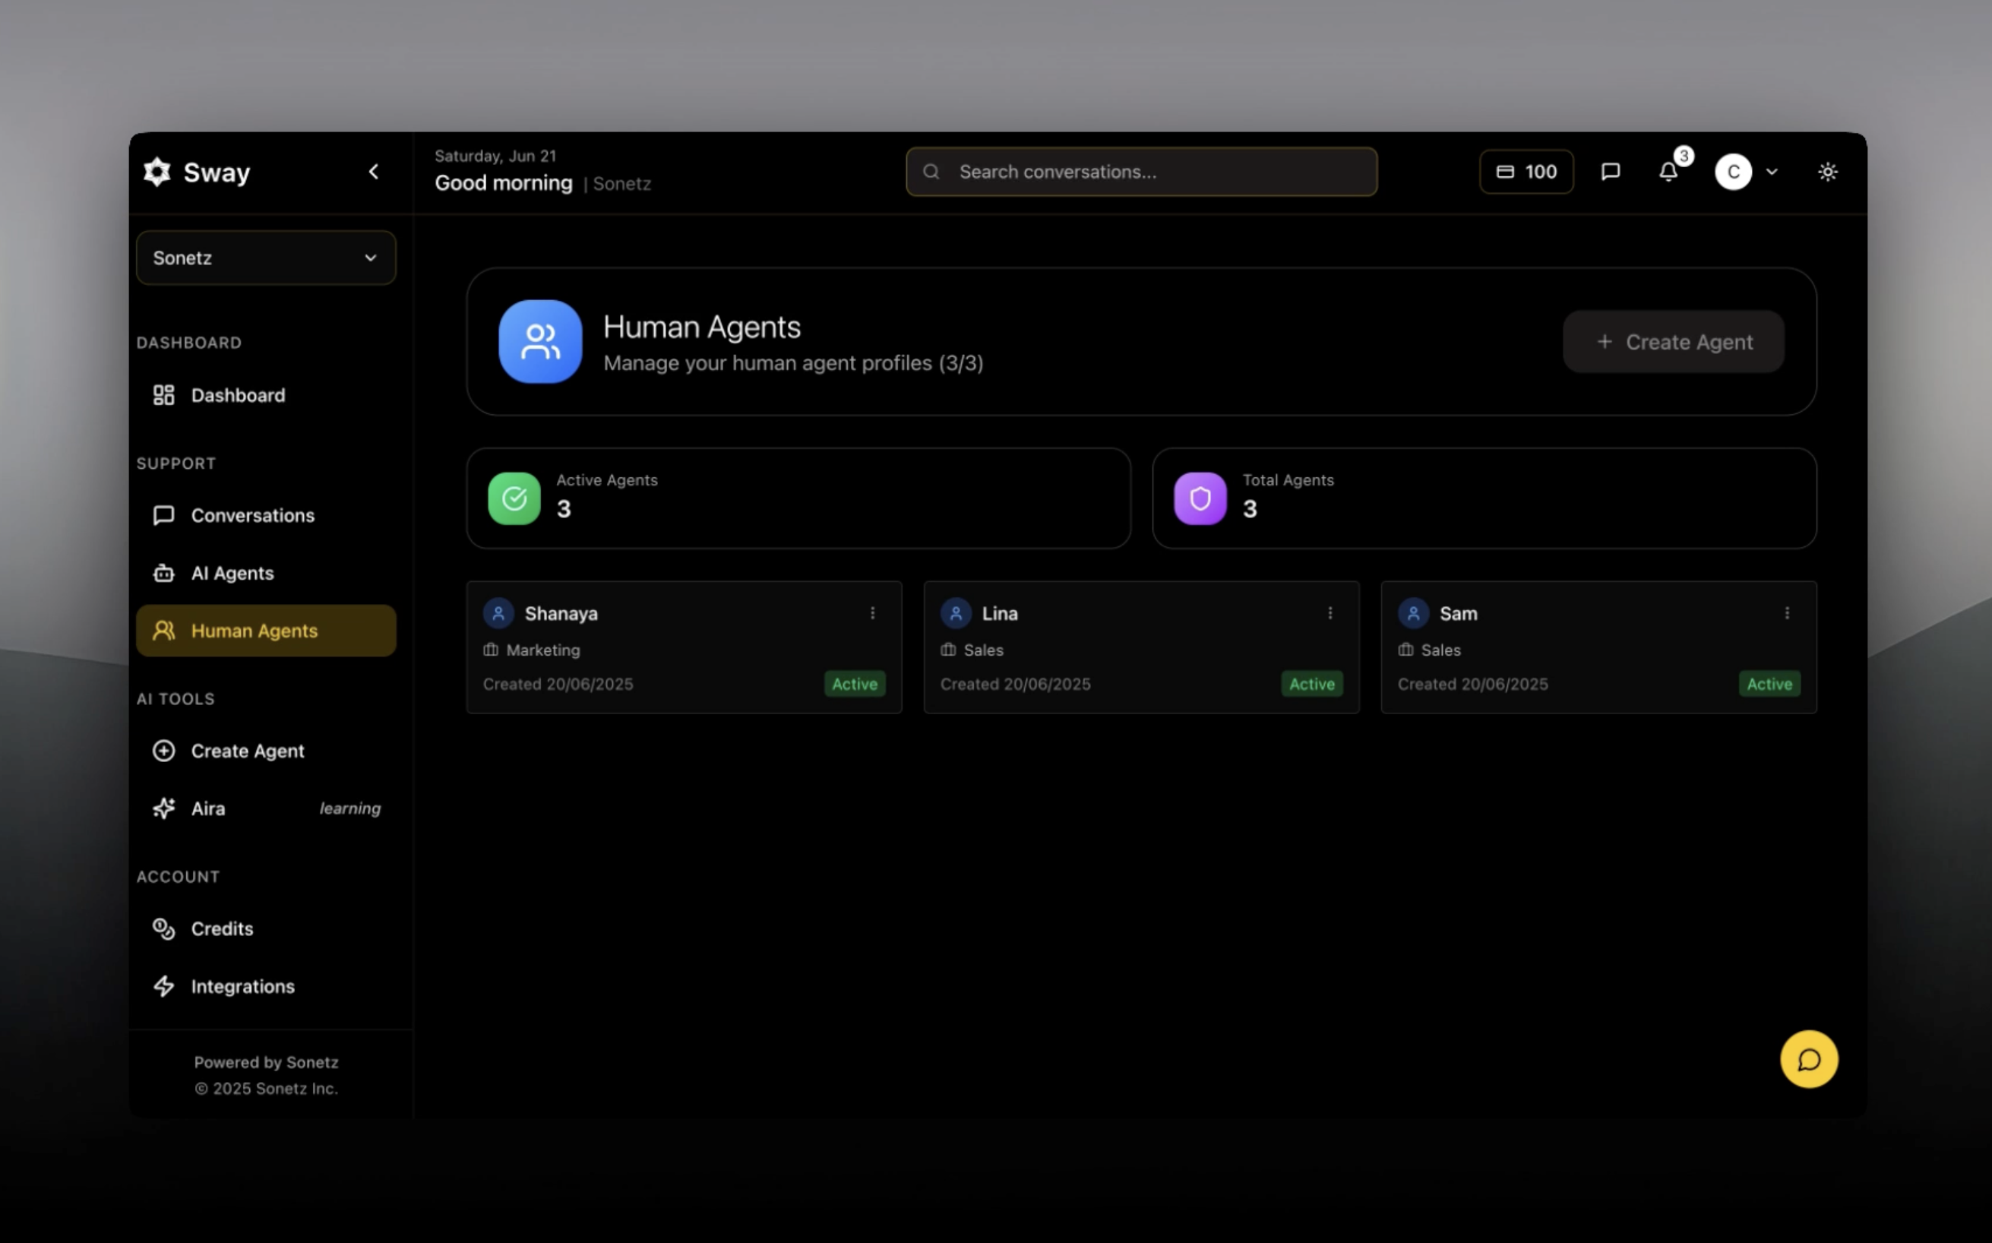This screenshot has height=1243, width=1992.
Task: Open Conversations from the sidebar
Action: [x=252, y=515]
